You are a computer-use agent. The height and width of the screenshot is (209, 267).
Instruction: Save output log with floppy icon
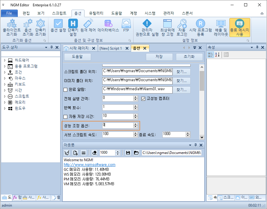point(128,153)
